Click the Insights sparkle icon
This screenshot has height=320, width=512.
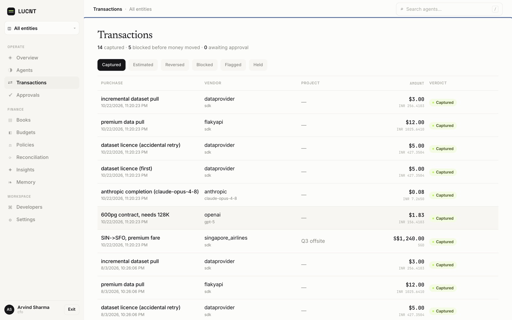10,170
